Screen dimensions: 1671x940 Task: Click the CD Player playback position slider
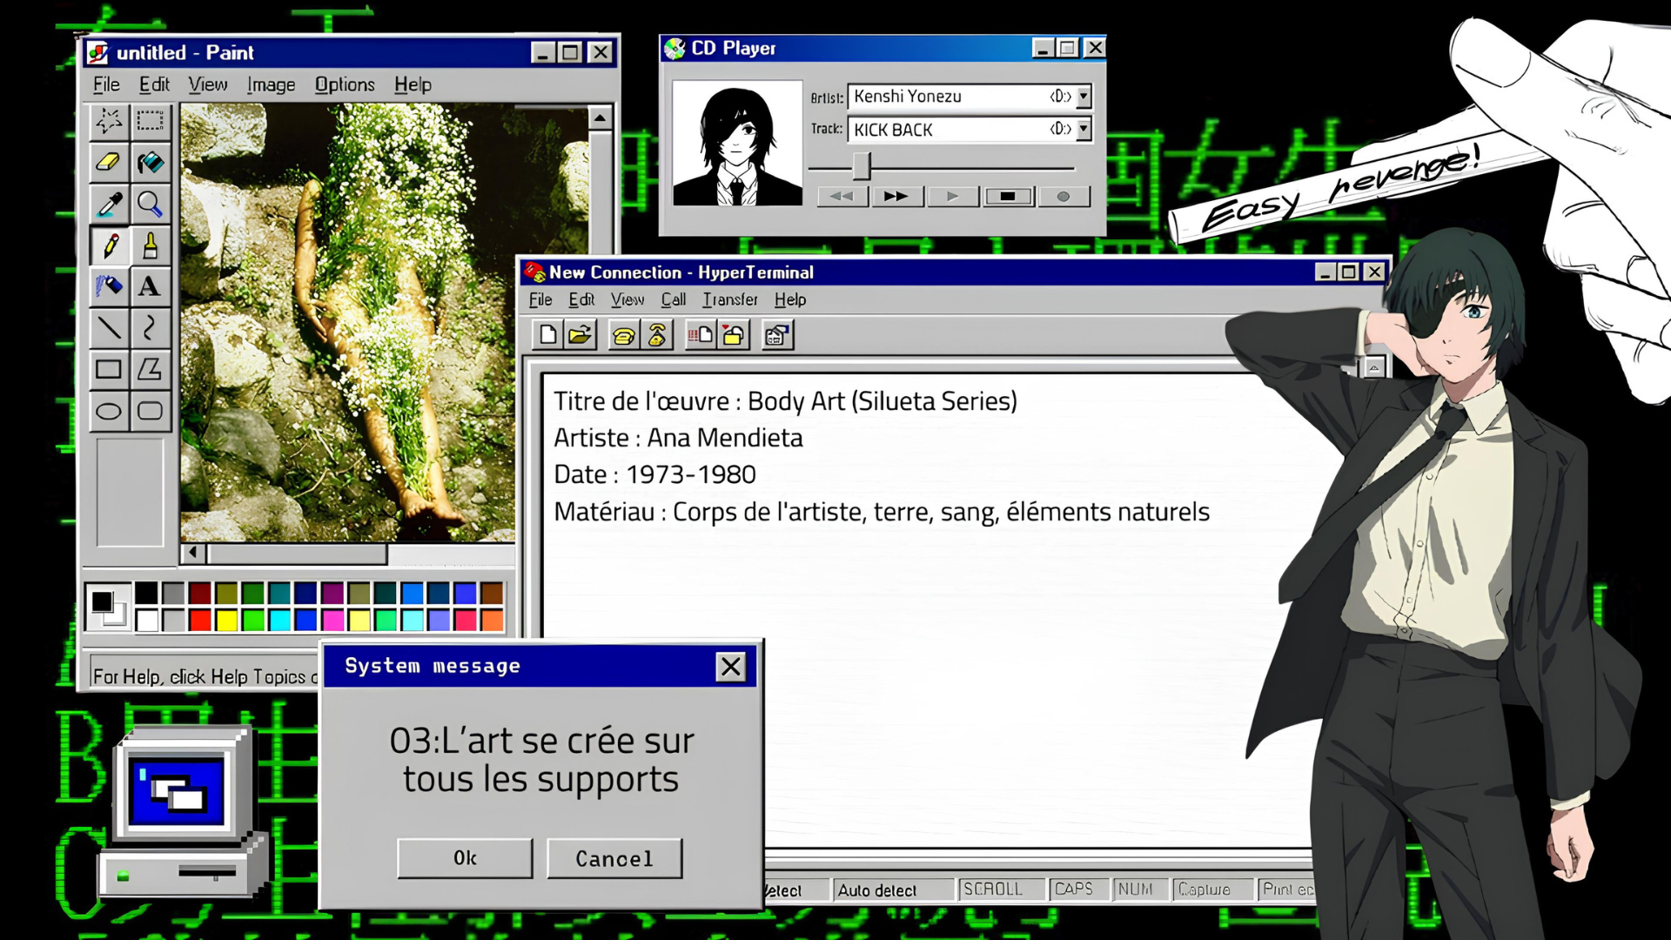pyautogui.click(x=861, y=166)
